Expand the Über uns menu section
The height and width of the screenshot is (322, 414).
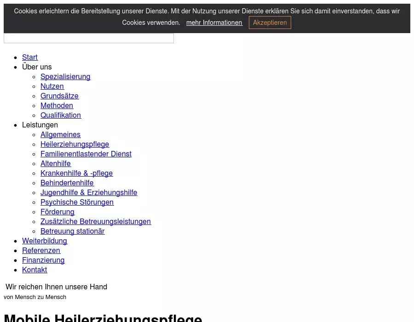37,67
